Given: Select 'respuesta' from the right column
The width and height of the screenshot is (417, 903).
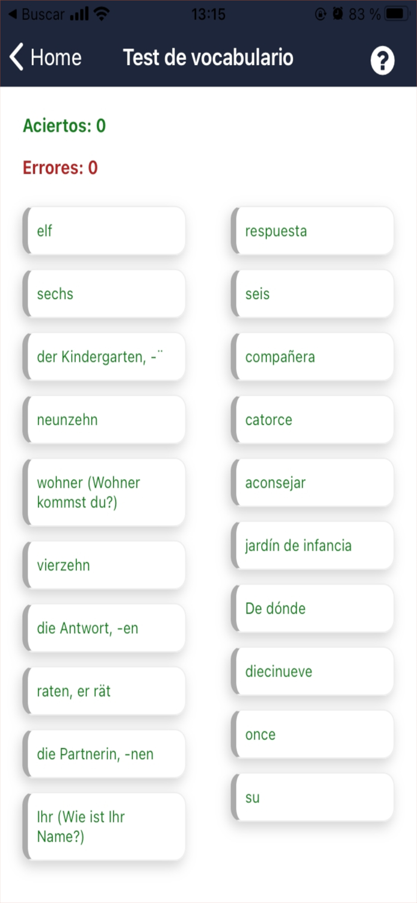Looking at the screenshot, I should coord(312,231).
